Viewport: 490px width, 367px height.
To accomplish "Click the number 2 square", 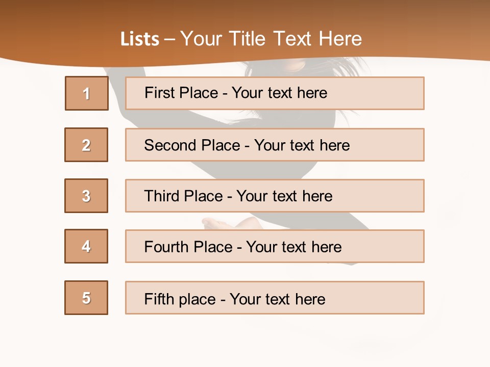I will (86, 145).
